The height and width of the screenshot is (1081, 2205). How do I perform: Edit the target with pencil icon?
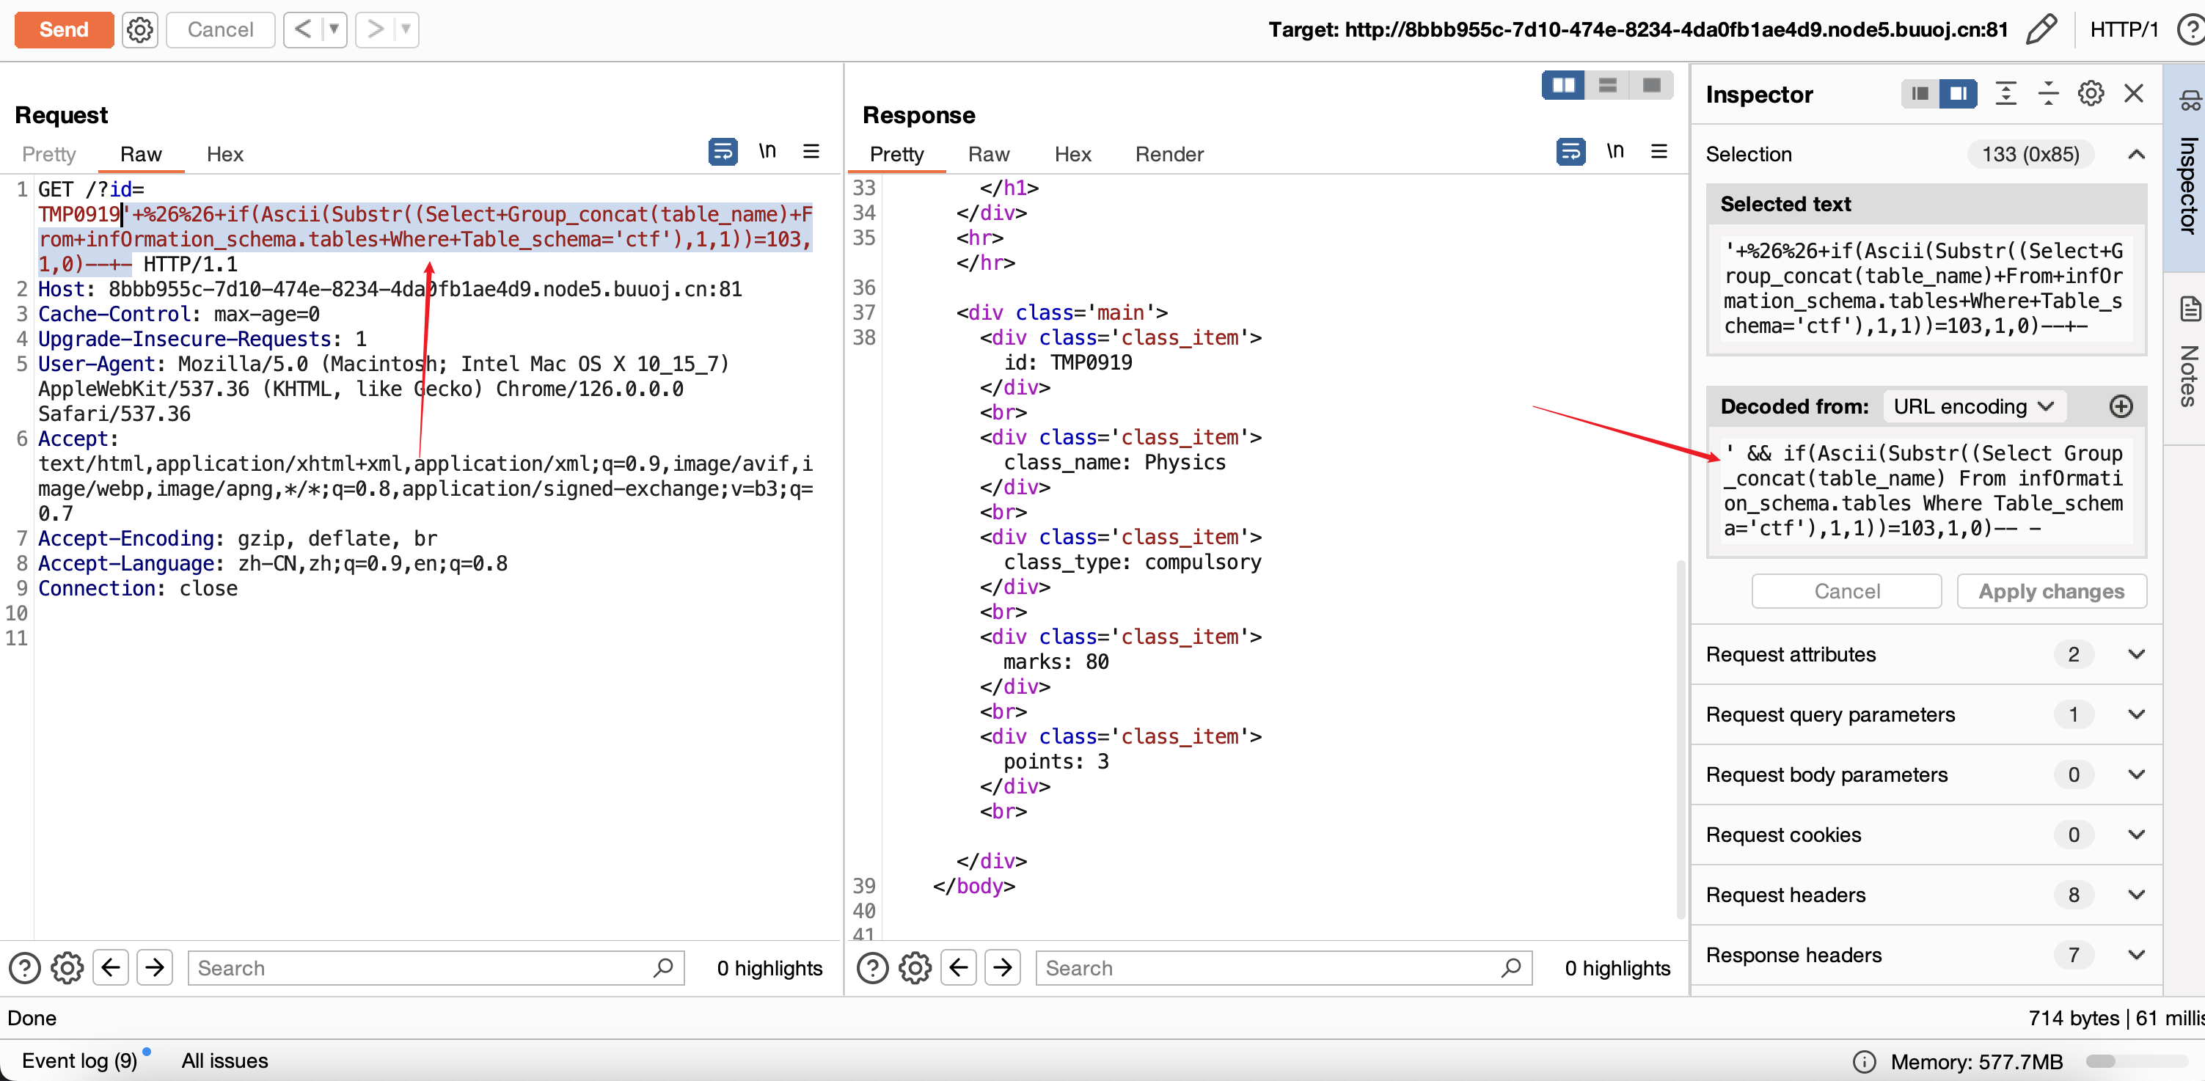pyautogui.click(x=2041, y=30)
